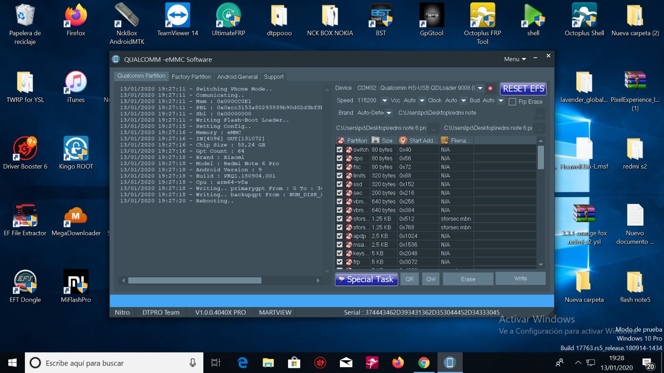The image size is (664, 373).
Task: Uncheck the switch partition checkbox
Action: pyautogui.click(x=339, y=150)
